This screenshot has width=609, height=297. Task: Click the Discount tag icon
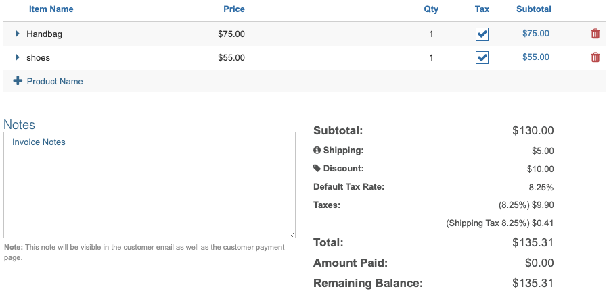click(317, 169)
